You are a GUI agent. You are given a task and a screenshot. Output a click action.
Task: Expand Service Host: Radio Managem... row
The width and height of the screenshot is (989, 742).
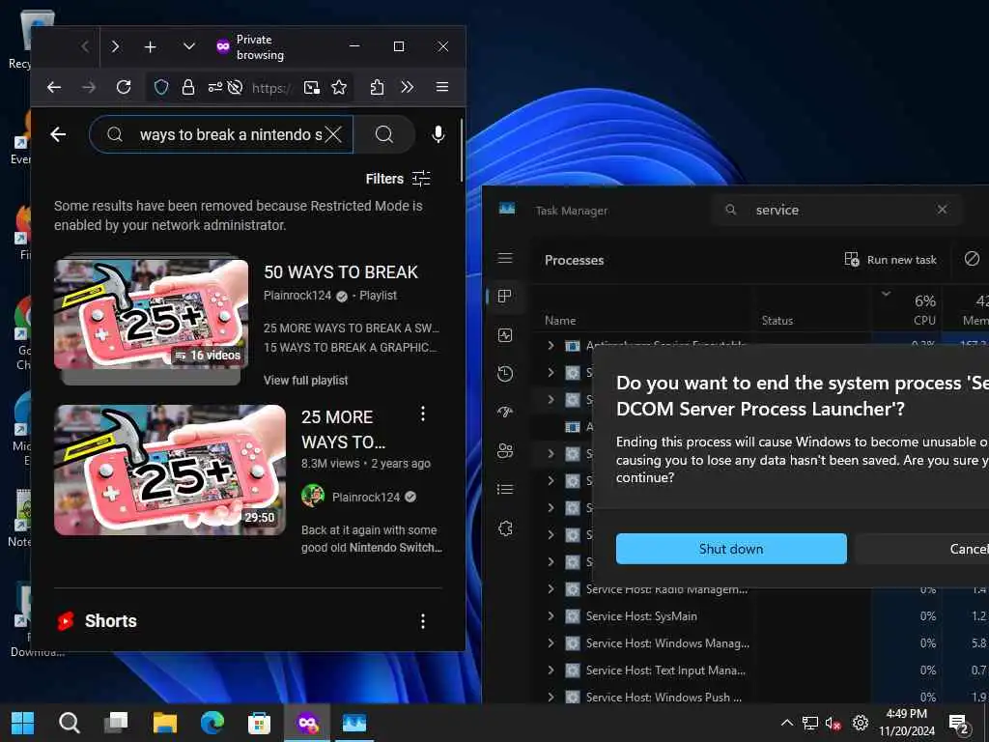click(x=551, y=588)
